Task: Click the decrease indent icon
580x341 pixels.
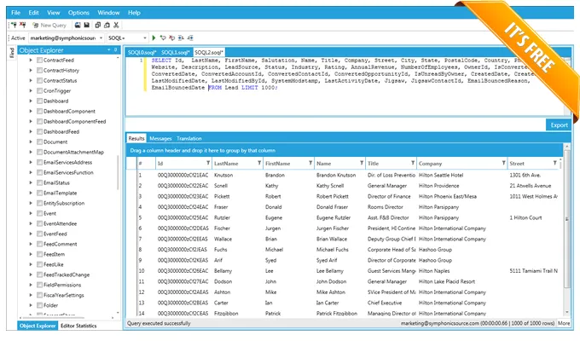Action: pyautogui.click(x=190, y=38)
